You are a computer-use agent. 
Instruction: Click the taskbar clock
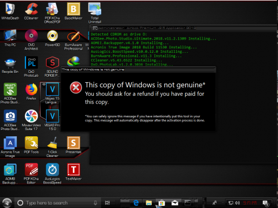pos(250,203)
